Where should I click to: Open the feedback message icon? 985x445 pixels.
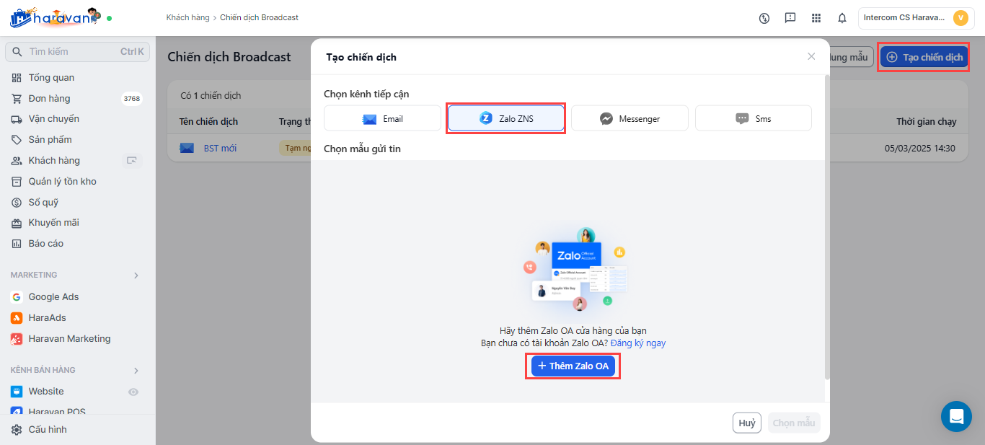pos(790,18)
